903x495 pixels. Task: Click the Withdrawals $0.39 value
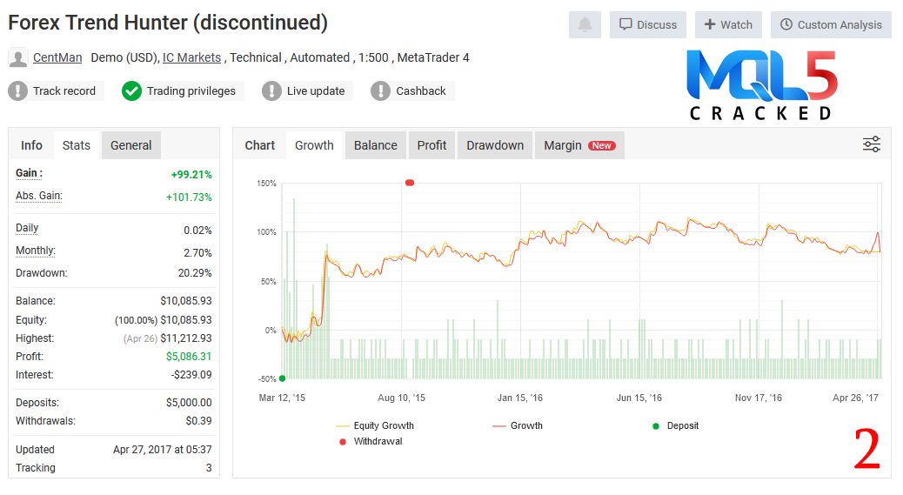(x=198, y=421)
